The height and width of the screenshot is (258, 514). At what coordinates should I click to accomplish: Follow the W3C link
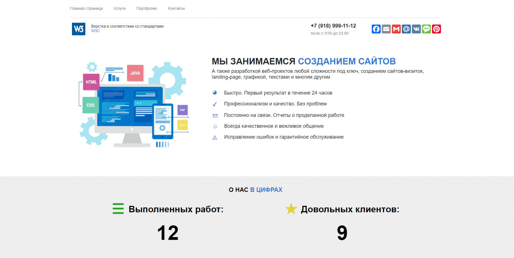point(95,31)
